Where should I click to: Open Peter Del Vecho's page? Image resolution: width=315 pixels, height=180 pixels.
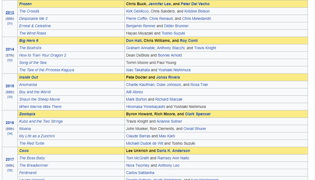195,4
